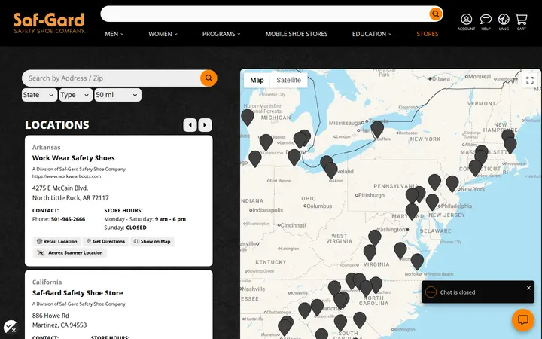Viewport: 542px width, 339px height.
Task: Go to previous locations page arrow
Action: [x=190, y=125]
